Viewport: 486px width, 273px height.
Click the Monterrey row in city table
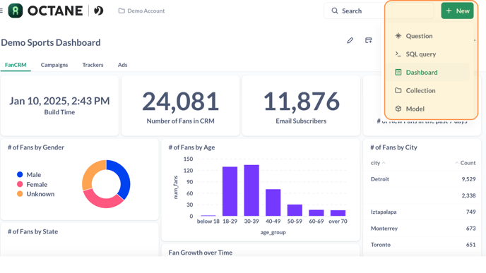[x=422, y=229]
